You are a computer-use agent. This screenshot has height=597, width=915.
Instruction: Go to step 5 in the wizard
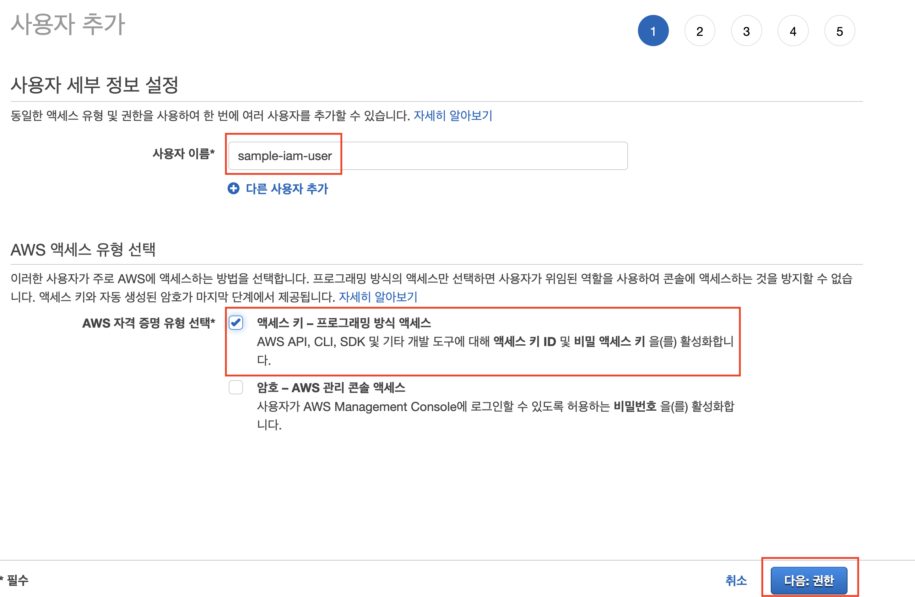(840, 31)
